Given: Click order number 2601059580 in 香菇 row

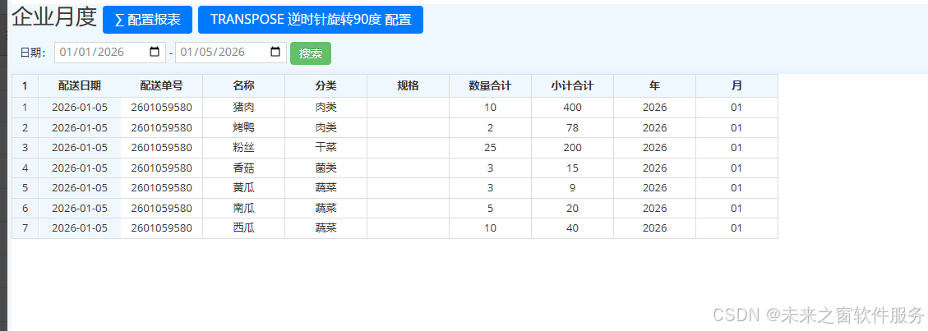Looking at the screenshot, I should tap(162, 168).
